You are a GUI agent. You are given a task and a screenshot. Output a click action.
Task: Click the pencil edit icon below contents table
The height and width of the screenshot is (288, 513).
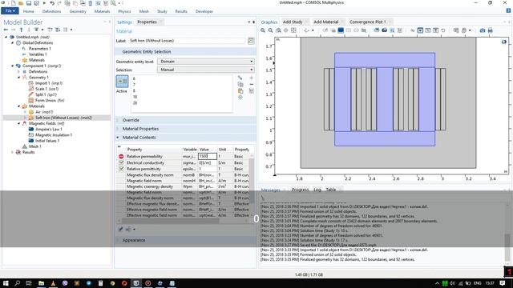coord(120,230)
